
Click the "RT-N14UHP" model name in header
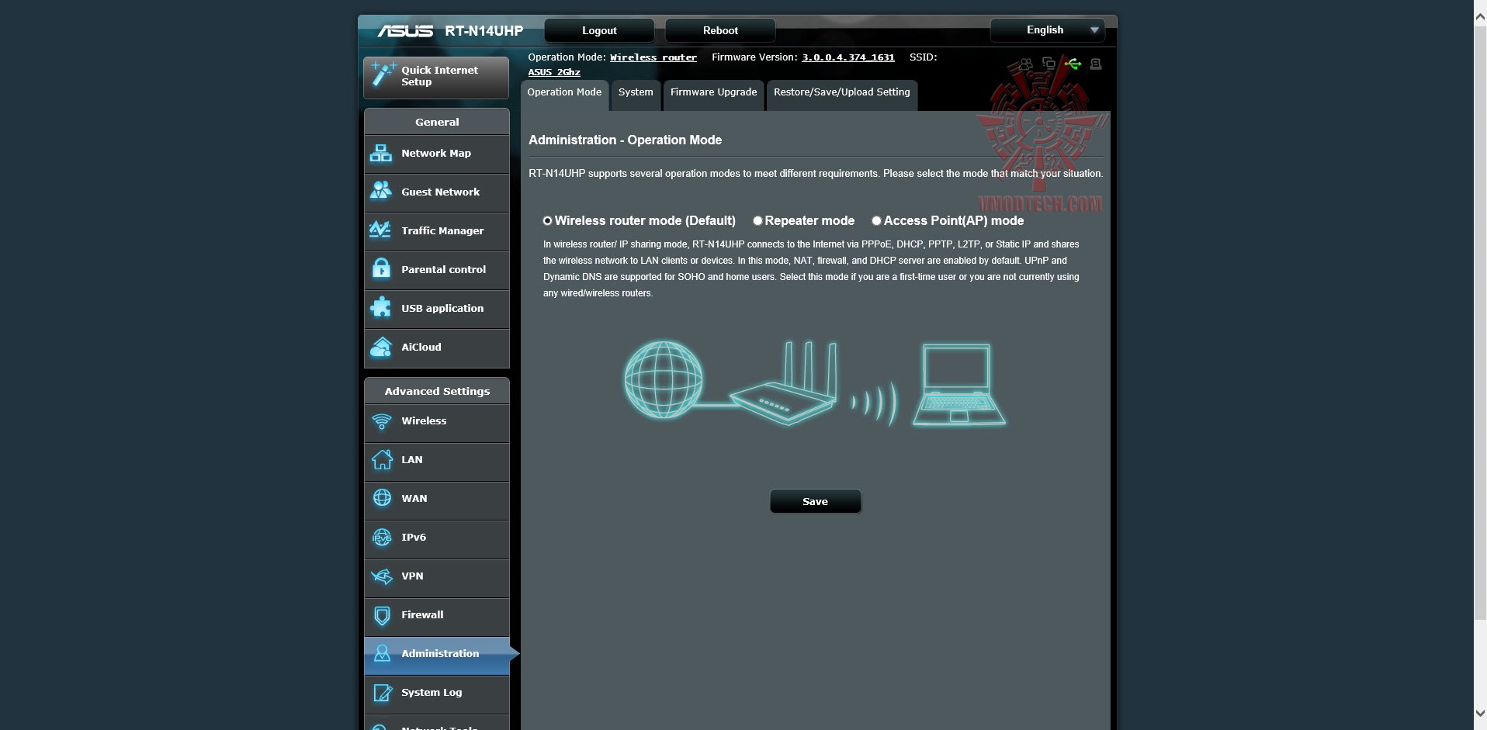(484, 31)
